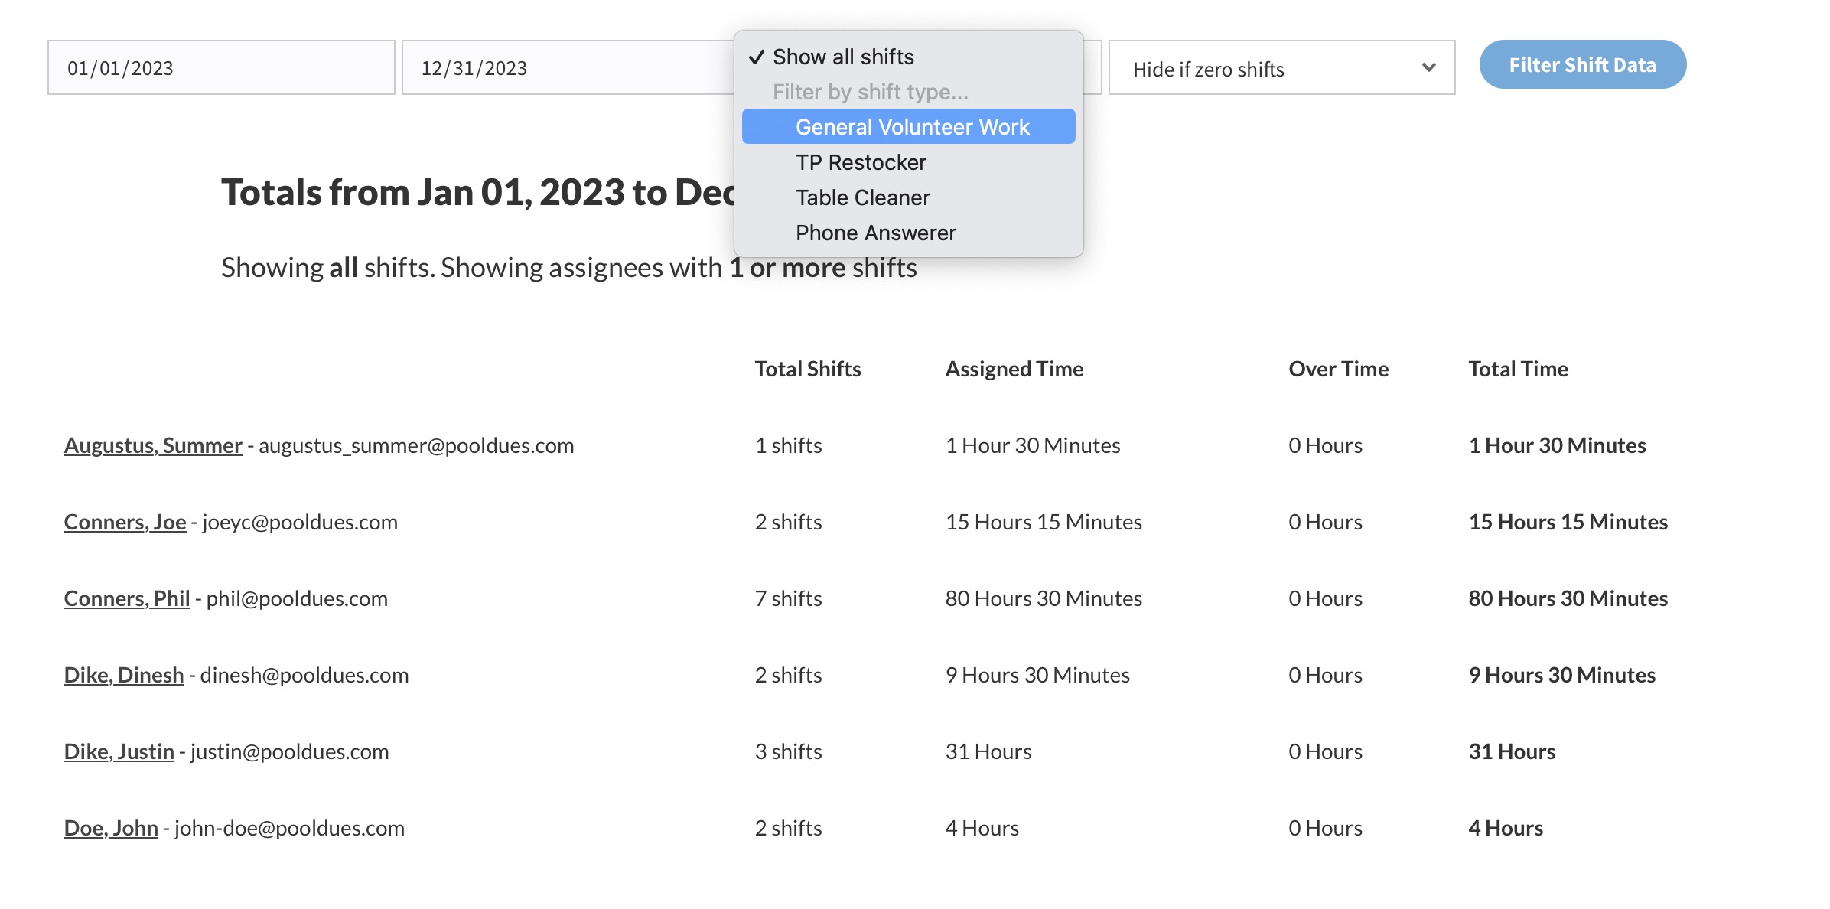This screenshot has height=909, width=1830.
Task: Open Dike, Dinesh assignee link
Action: point(124,675)
